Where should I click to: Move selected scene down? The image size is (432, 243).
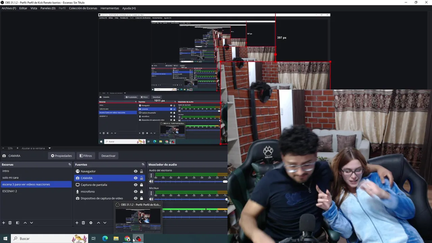(31, 223)
